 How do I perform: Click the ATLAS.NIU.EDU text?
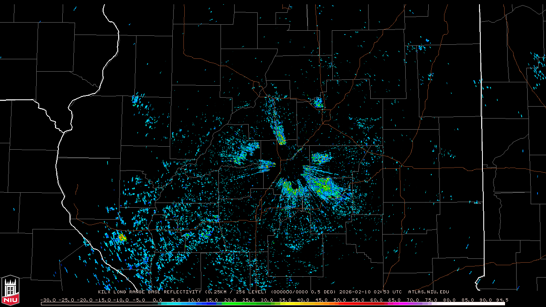pyautogui.click(x=428, y=292)
